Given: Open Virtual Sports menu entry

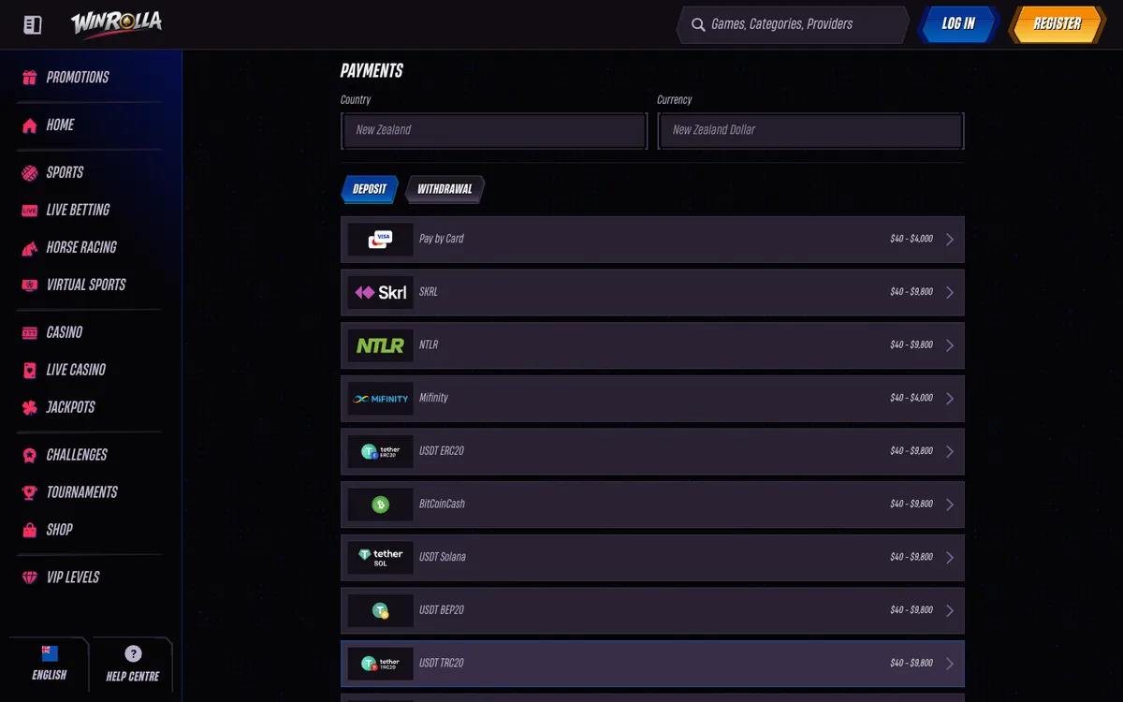Looking at the screenshot, I should [x=86, y=285].
